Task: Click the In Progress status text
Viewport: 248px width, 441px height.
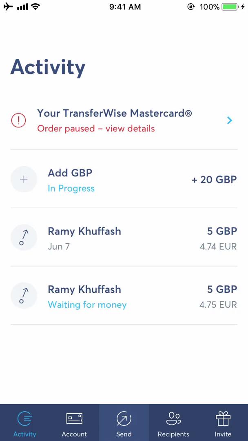Action: [71, 188]
